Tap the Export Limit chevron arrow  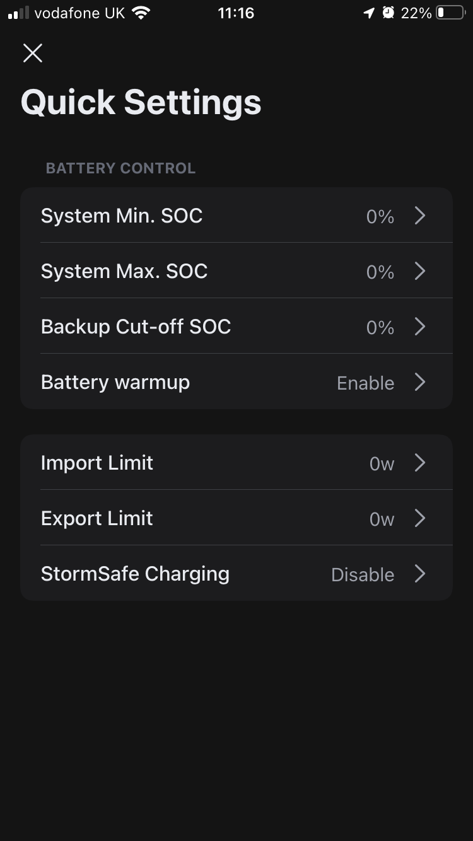(x=420, y=519)
